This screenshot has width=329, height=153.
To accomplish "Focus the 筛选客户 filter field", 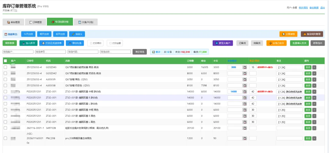I will (18, 52).
